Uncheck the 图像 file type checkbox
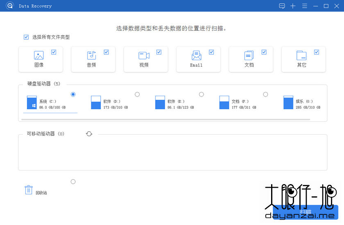The height and width of the screenshot is (225, 344). pos(54,52)
